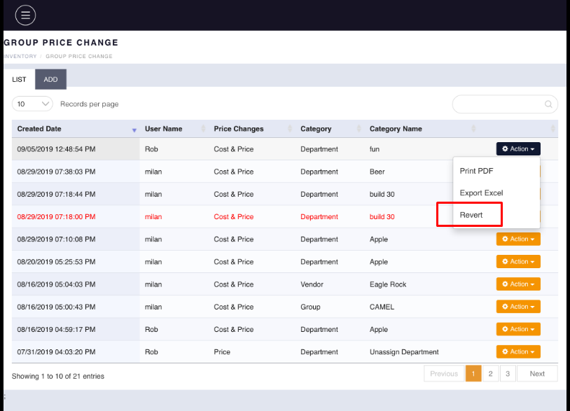This screenshot has width=570, height=411.
Task: Switch to the ADD tab
Action: [50, 80]
